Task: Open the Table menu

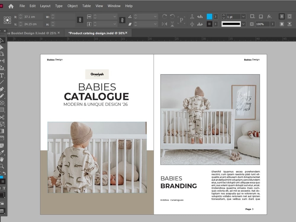Action: coord(86,6)
